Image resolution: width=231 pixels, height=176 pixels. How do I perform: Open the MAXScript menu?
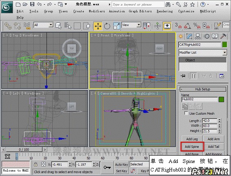click(x=208, y=11)
